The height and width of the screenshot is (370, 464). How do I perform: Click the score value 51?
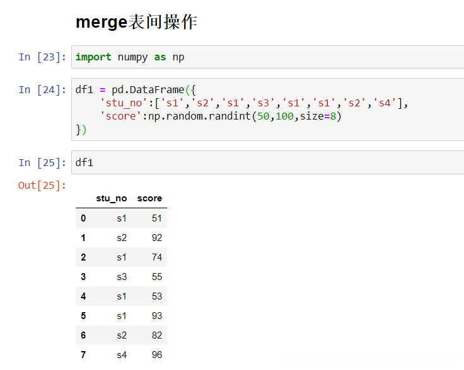coord(156,218)
